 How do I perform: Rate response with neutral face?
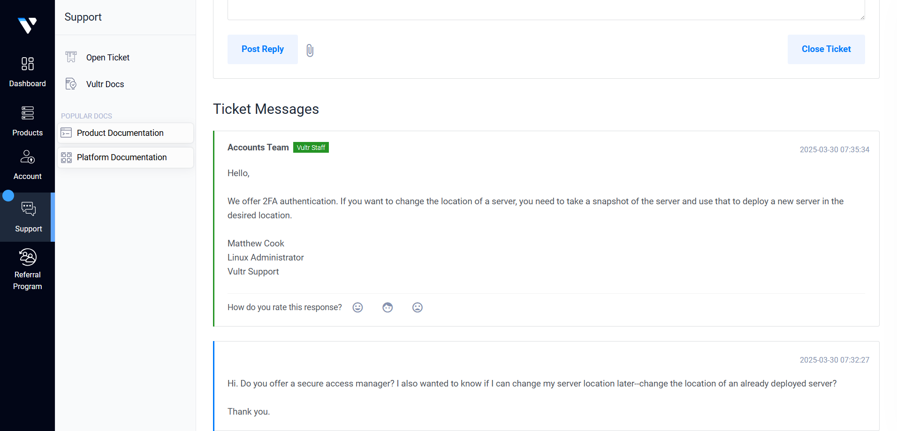pyautogui.click(x=388, y=307)
